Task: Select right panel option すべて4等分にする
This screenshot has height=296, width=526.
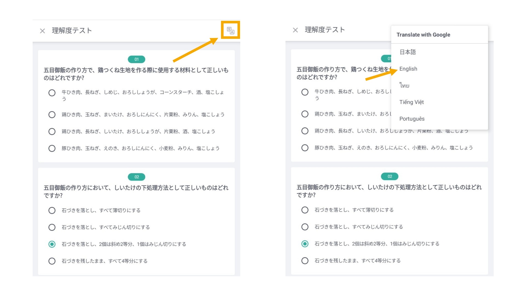Action: coord(305,261)
